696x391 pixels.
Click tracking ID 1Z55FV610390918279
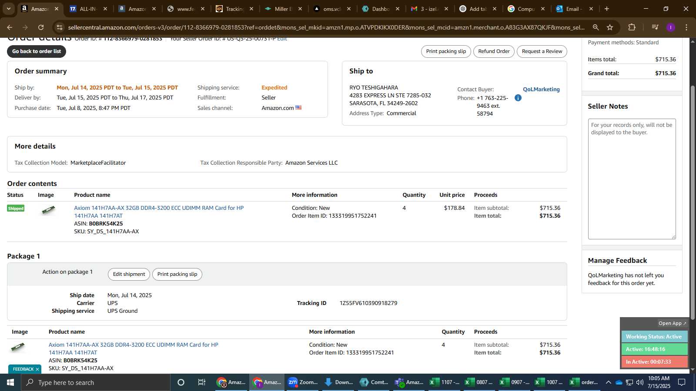pyautogui.click(x=368, y=303)
